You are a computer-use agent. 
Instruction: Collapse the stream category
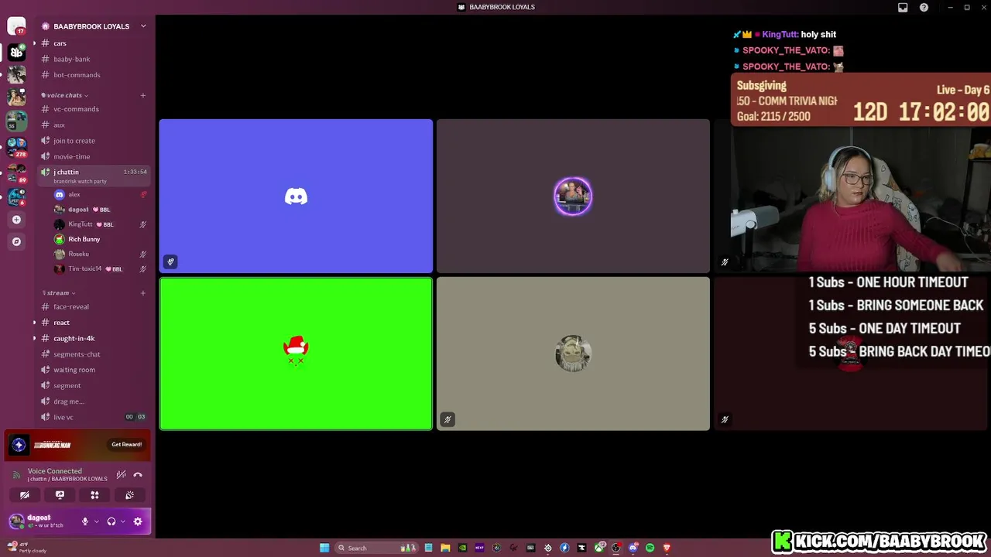click(60, 293)
